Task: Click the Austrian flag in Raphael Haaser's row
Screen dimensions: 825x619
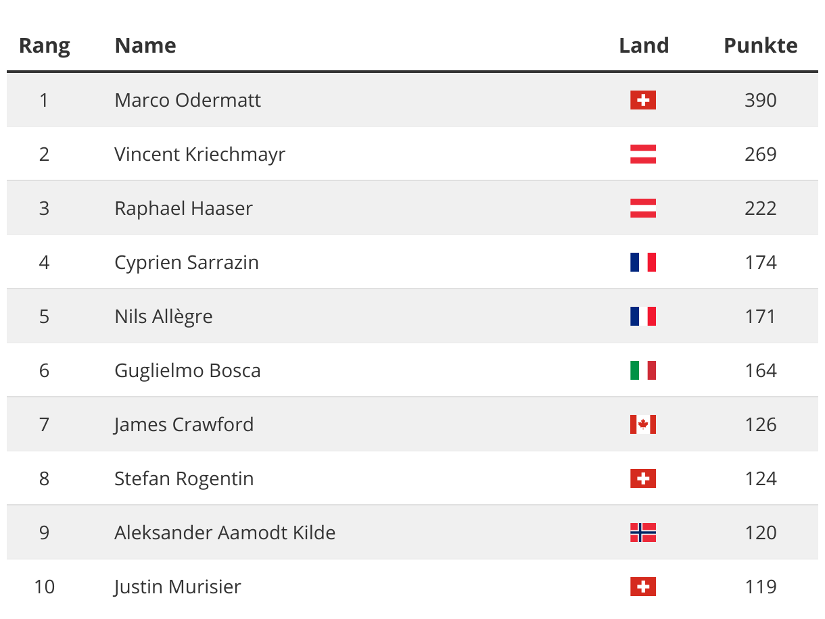Action: [643, 208]
